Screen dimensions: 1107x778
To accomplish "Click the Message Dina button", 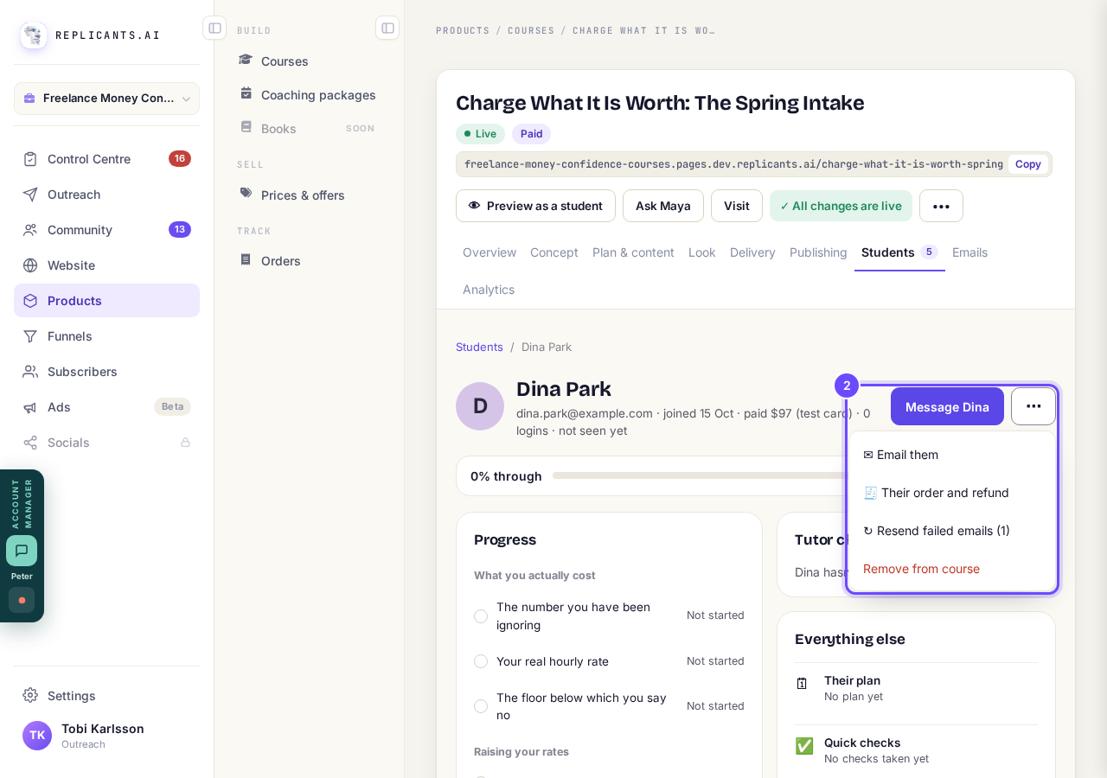I will pyautogui.click(x=947, y=406).
